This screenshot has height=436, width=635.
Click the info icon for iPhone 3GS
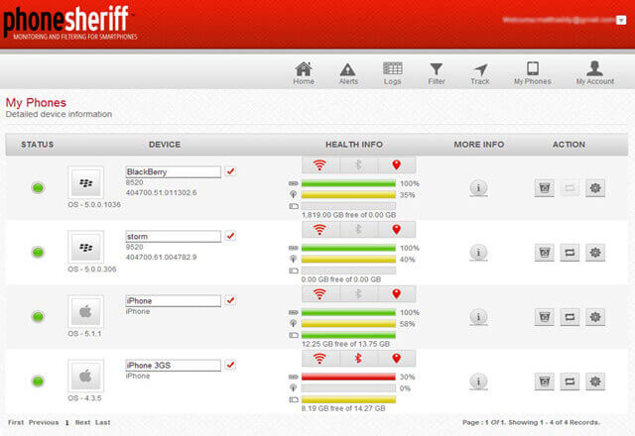tap(478, 381)
